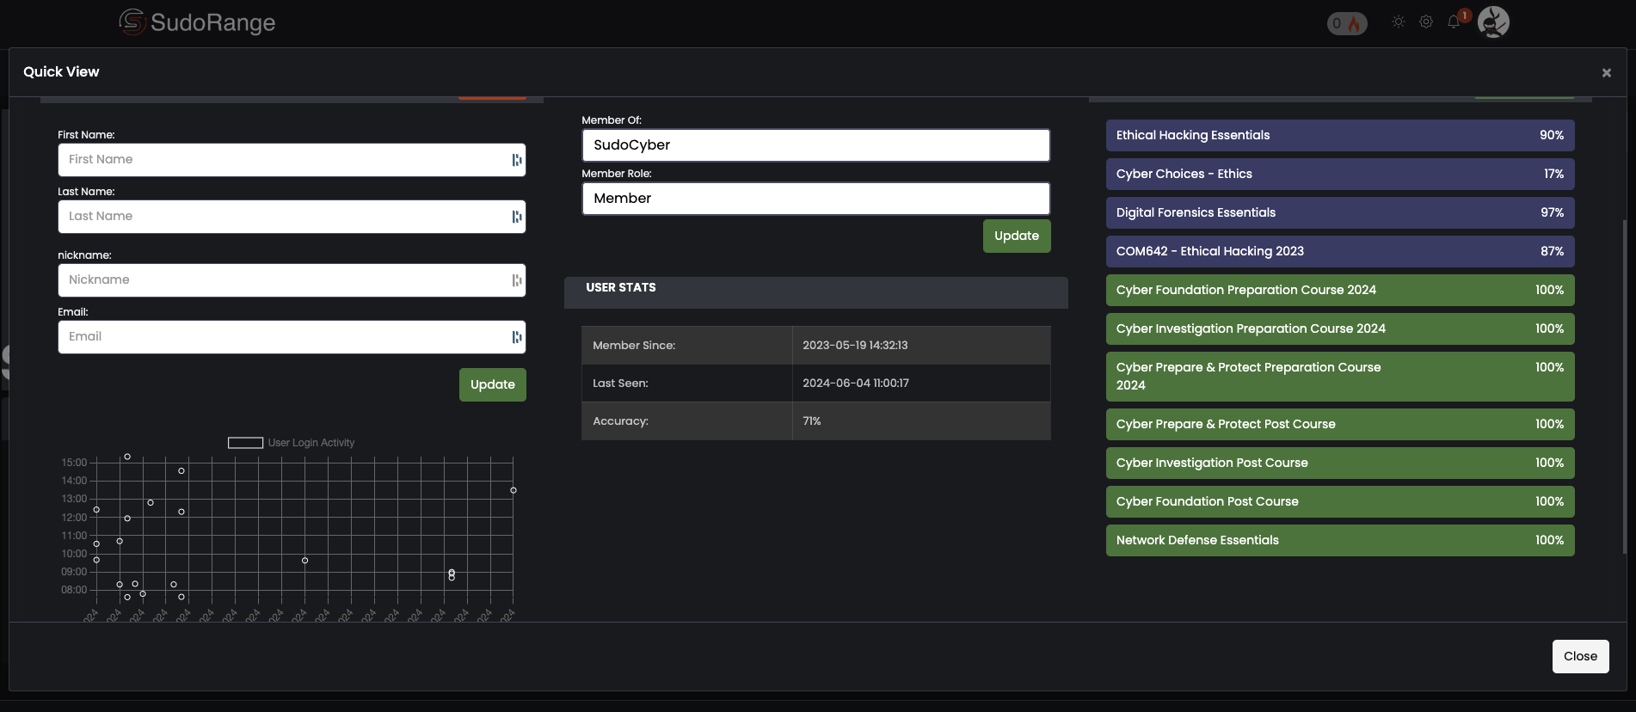Open settings via the gear icon
This screenshot has width=1636, height=712.
(1426, 22)
